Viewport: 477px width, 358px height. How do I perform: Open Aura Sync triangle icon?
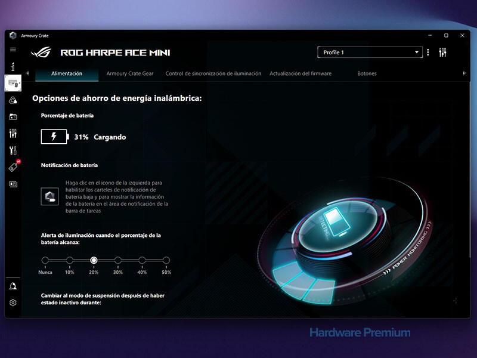(x=13, y=100)
